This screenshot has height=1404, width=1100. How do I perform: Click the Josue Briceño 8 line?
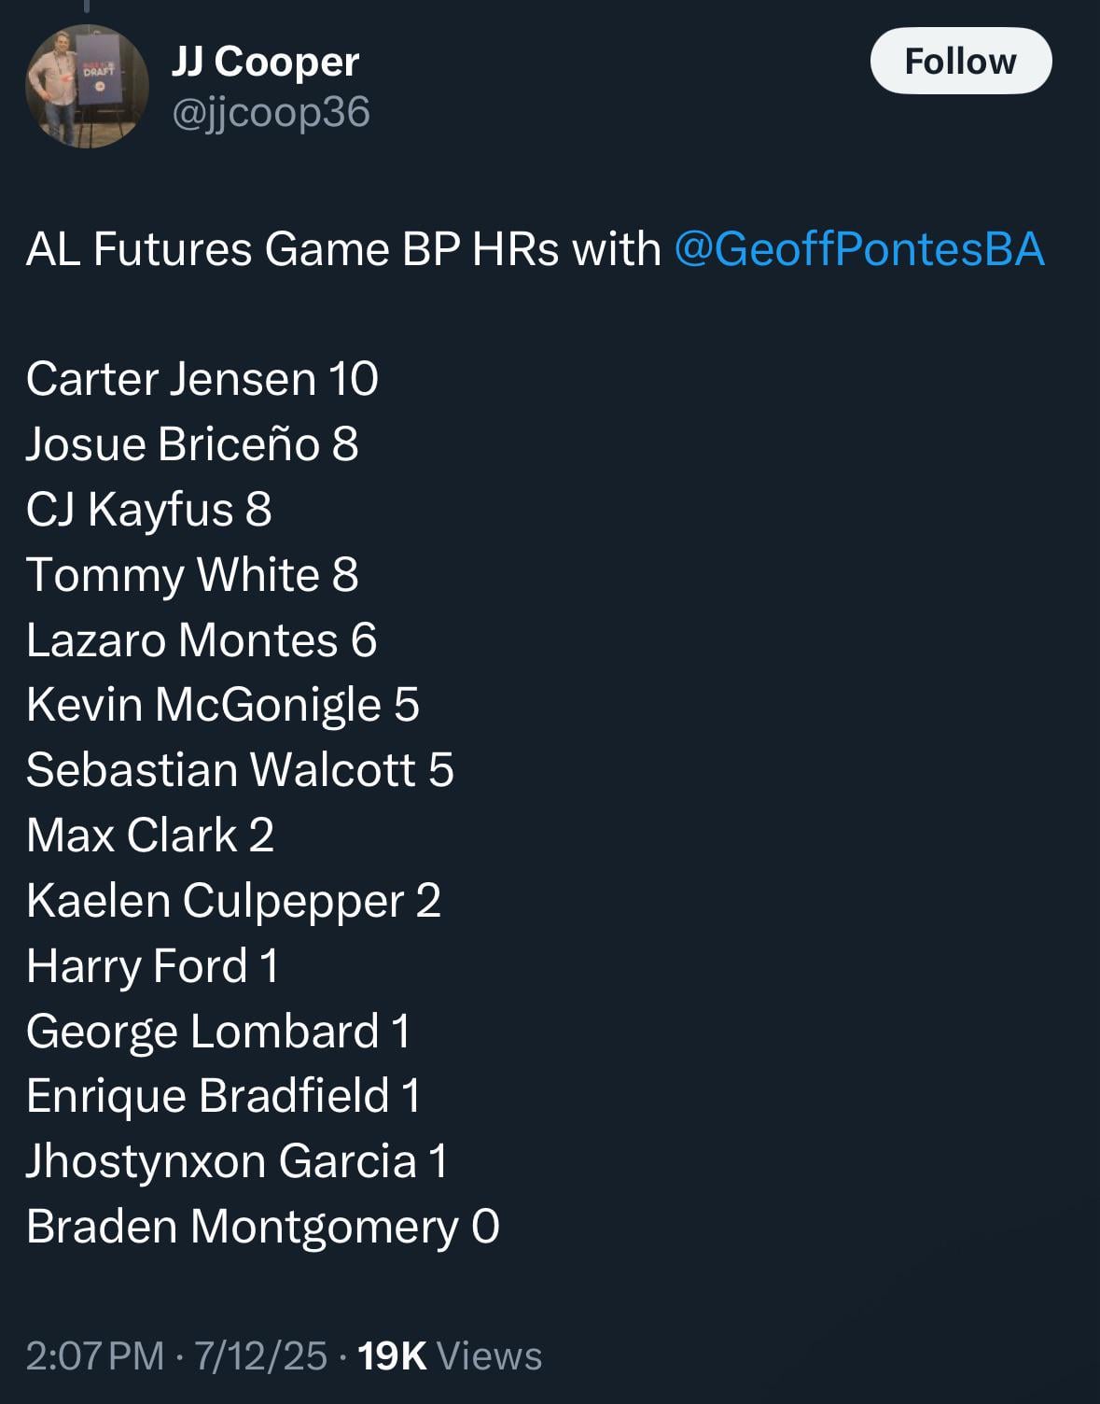(x=192, y=444)
